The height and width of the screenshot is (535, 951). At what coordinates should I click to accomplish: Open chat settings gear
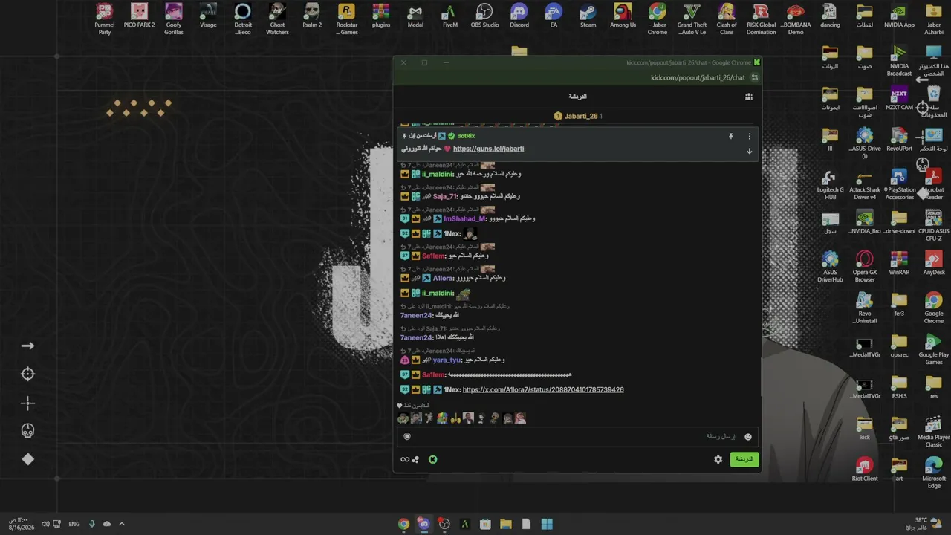click(718, 459)
